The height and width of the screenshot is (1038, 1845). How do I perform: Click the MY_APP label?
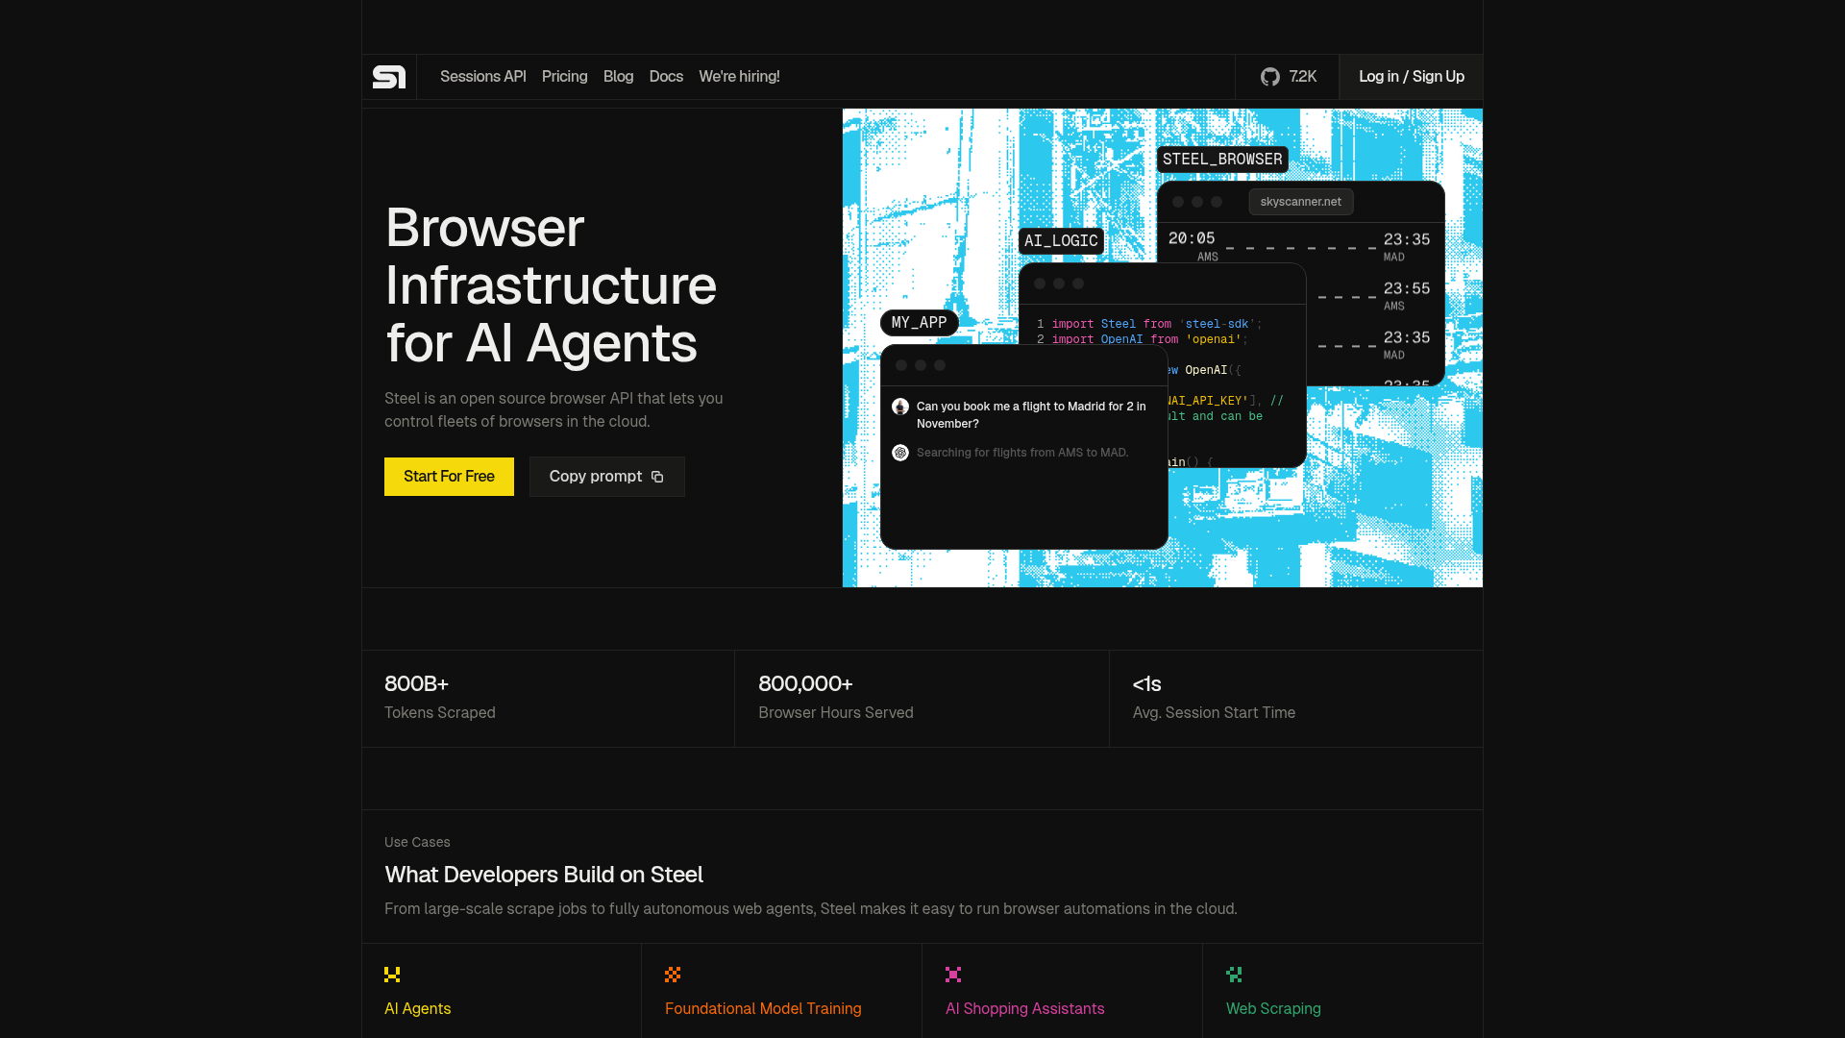point(920,323)
